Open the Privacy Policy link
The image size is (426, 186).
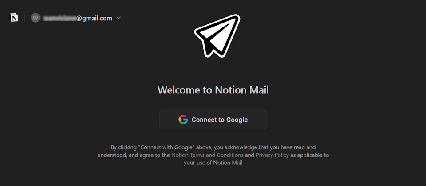click(x=272, y=155)
